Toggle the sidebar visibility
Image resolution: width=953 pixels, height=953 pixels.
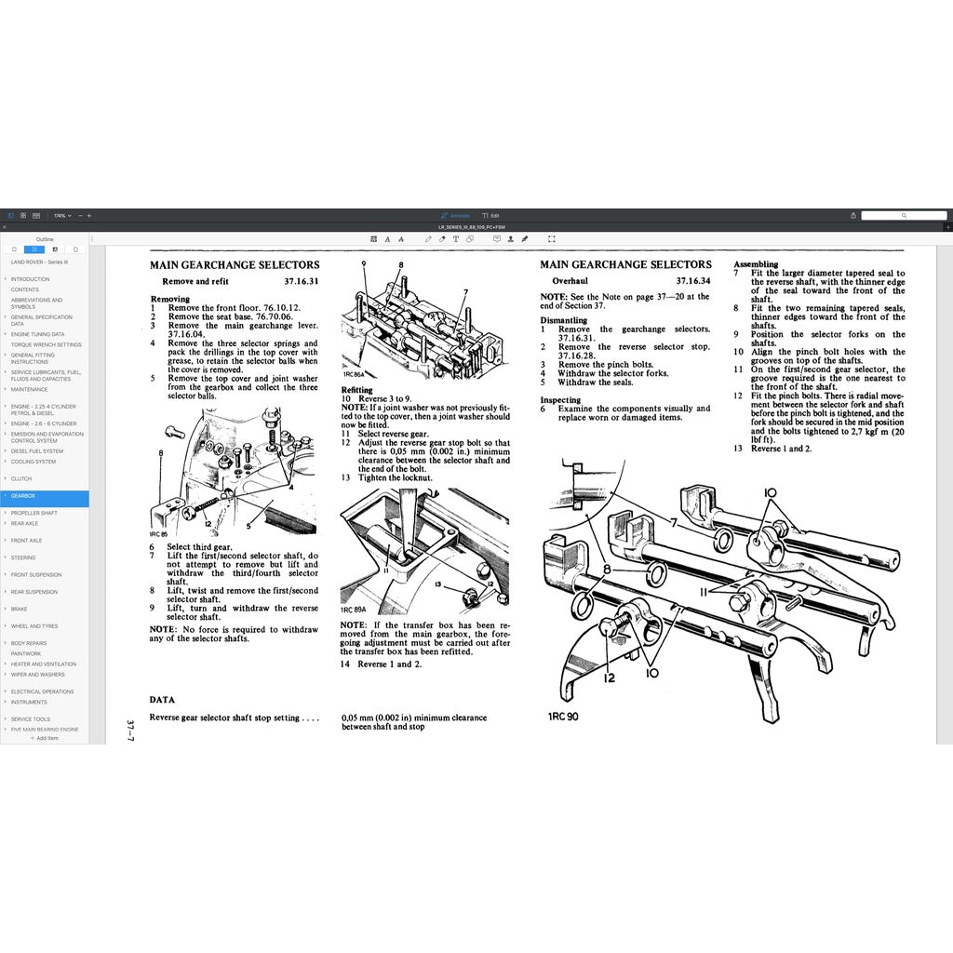click(10, 215)
